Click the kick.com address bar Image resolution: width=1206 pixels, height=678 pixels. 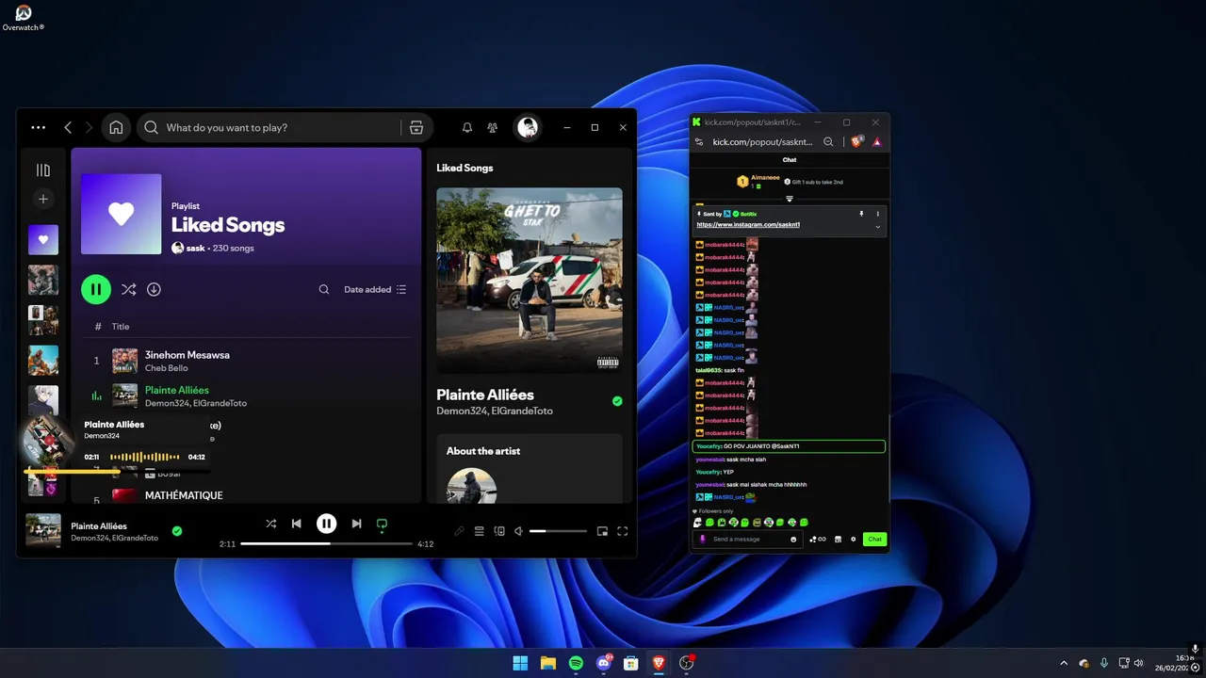tap(762, 142)
